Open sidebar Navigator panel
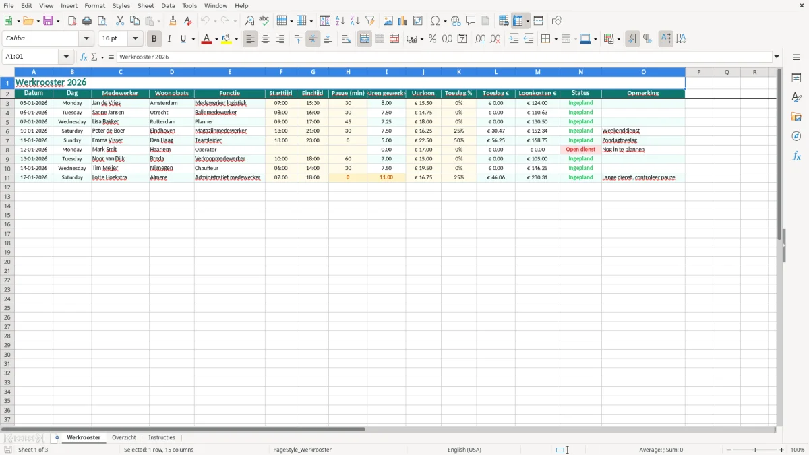This screenshot has width=809, height=455. coord(796,136)
